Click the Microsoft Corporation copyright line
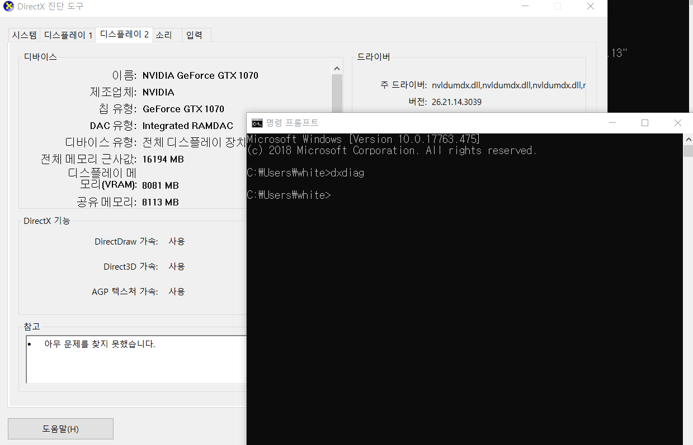Image resolution: width=693 pixels, height=445 pixels. pyautogui.click(x=392, y=150)
